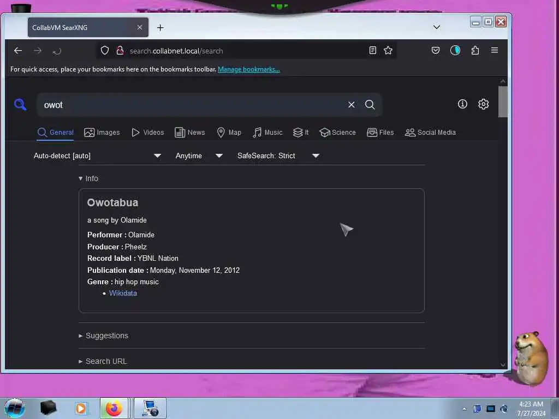The width and height of the screenshot is (559, 419).
Task: Clear the search query with the X
Action: [x=352, y=104]
